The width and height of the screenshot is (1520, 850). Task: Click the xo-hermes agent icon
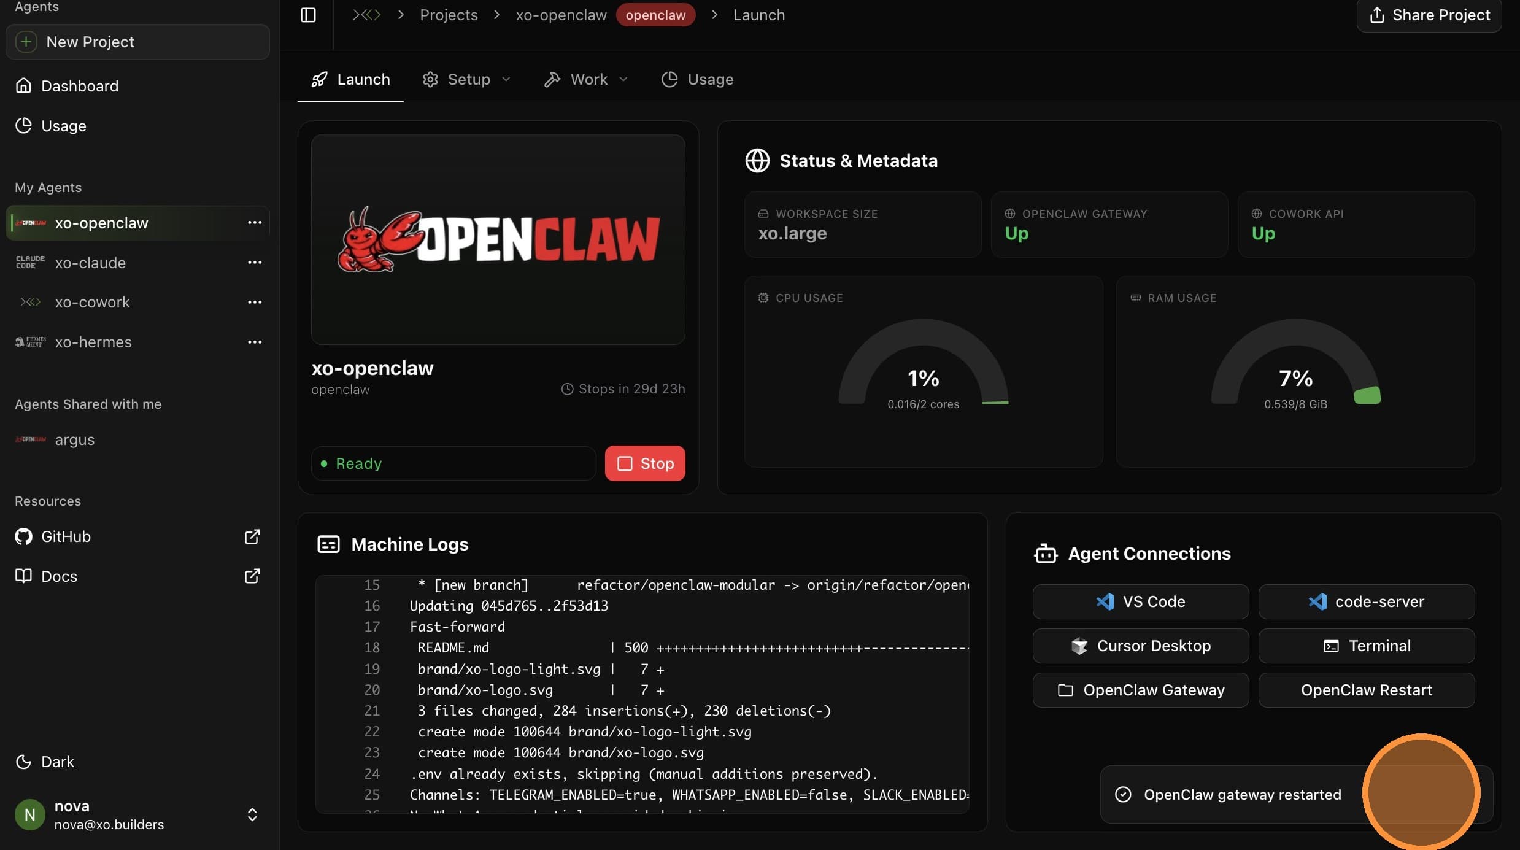click(30, 342)
